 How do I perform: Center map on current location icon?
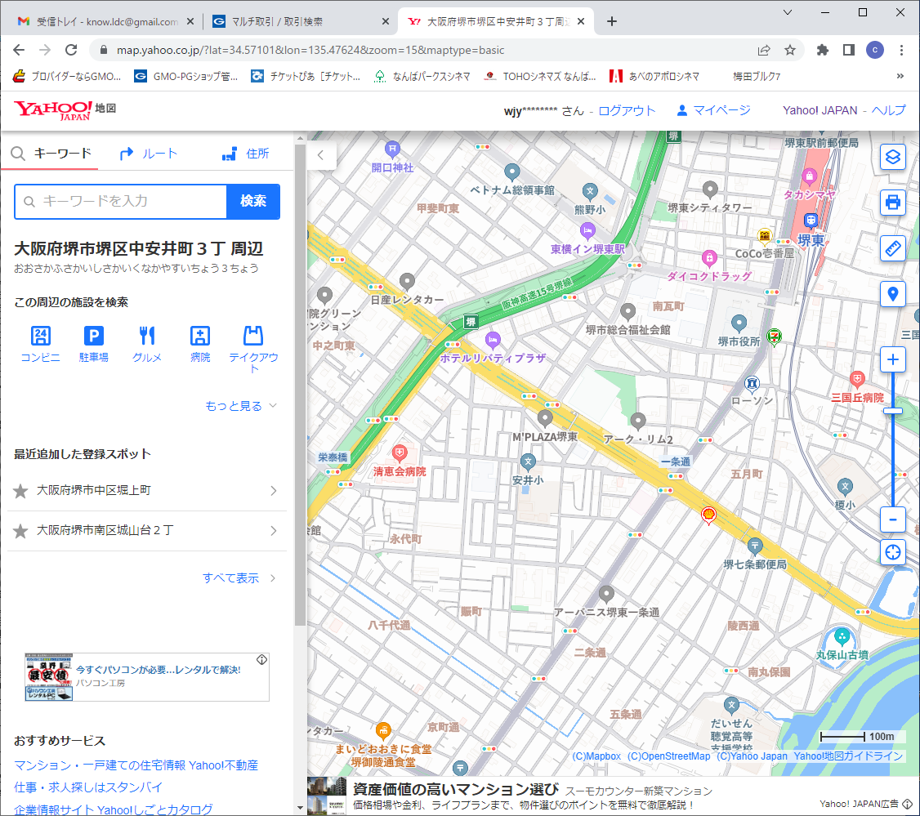tap(893, 552)
